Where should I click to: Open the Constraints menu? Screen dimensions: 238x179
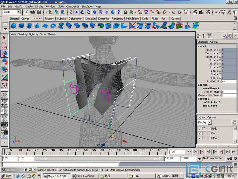[73, 7]
